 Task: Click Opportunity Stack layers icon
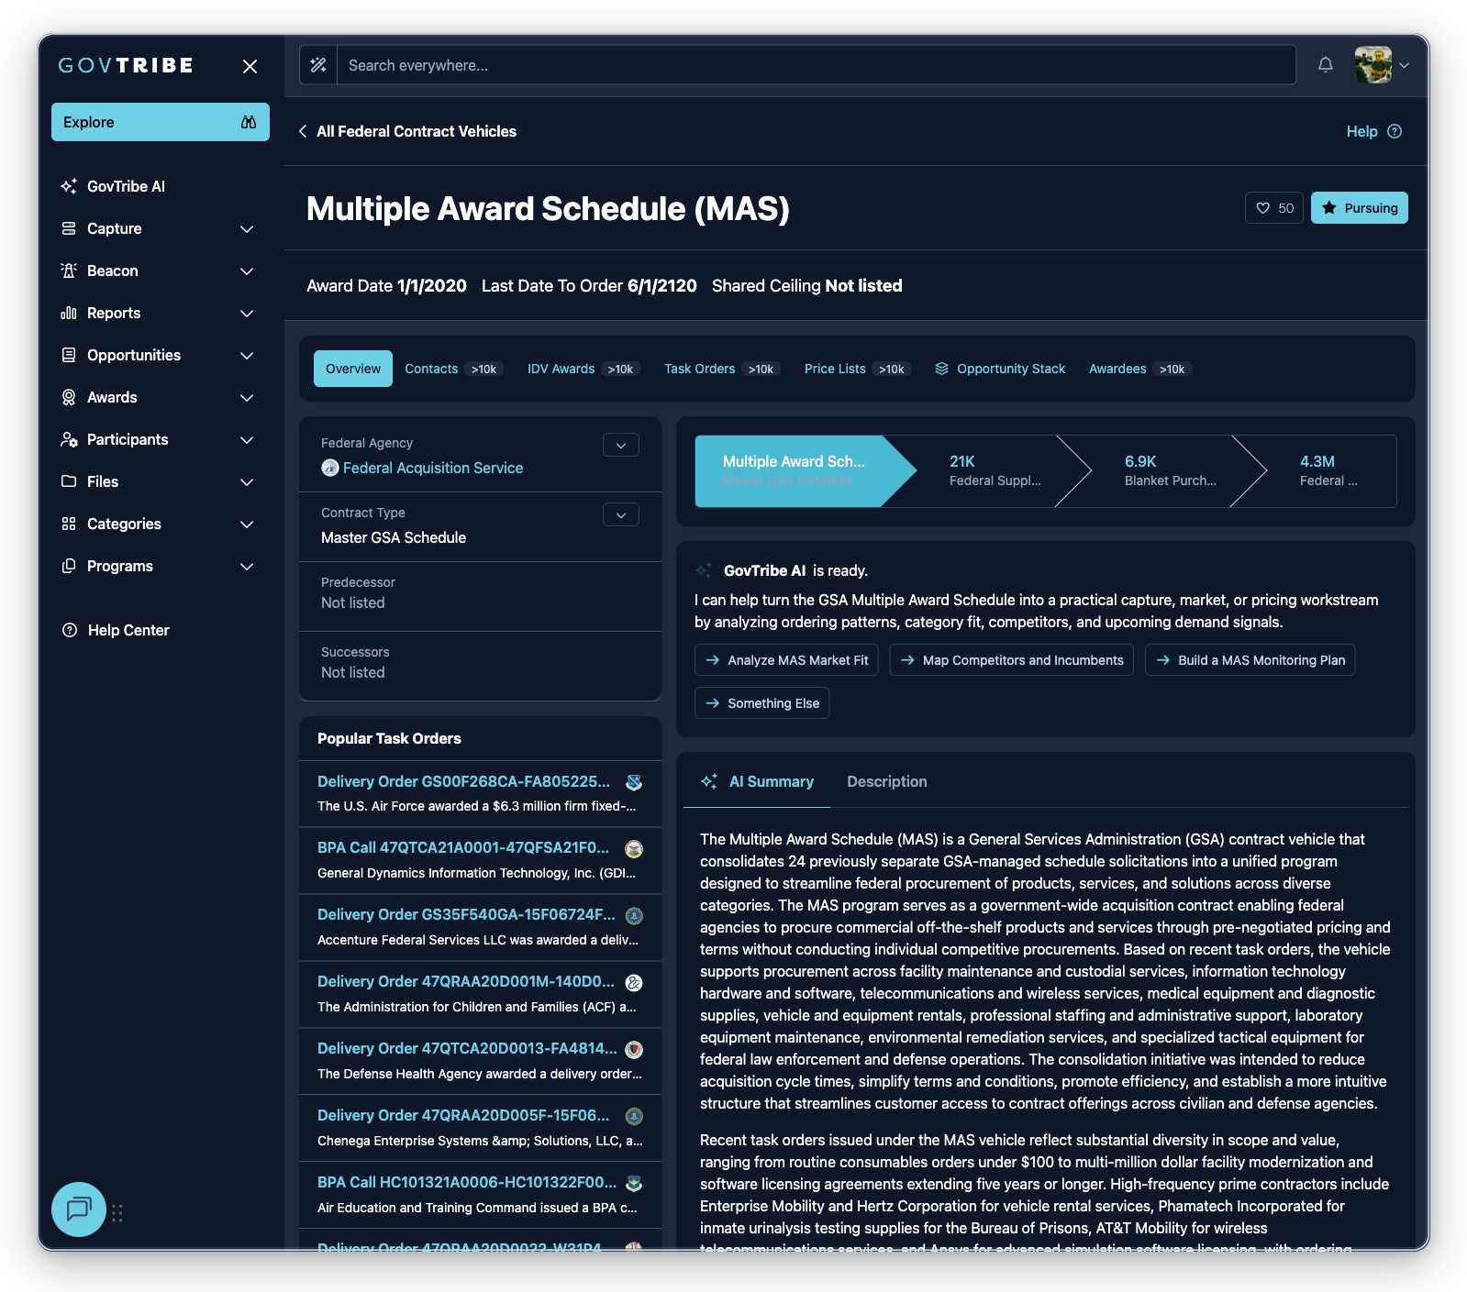coord(941,369)
